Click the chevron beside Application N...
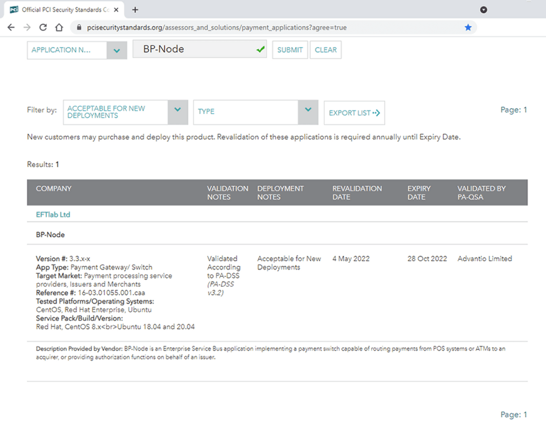546x428 pixels. 117,51
